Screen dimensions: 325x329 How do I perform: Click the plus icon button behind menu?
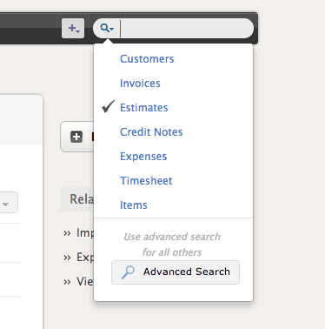[x=76, y=137]
